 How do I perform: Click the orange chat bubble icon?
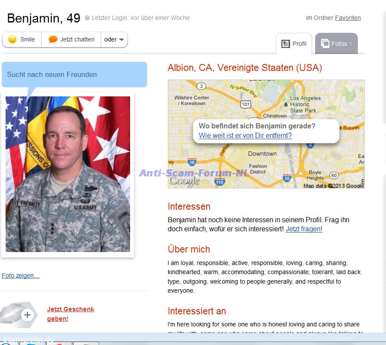coord(53,39)
